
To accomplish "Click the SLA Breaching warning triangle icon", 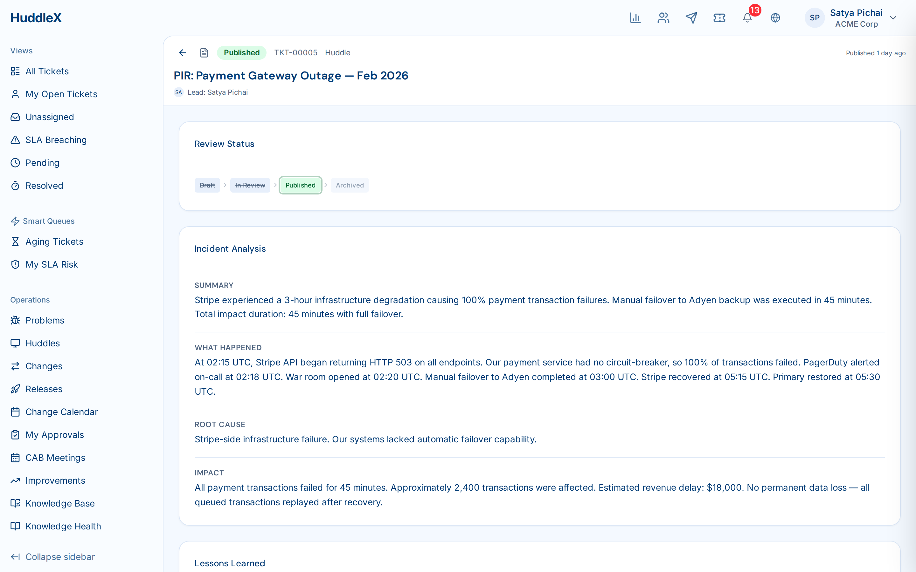I will 15,140.
